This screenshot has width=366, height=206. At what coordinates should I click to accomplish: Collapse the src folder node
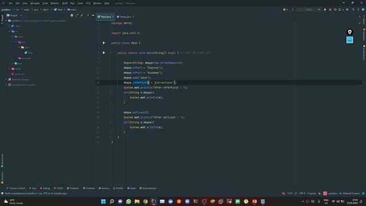point(10,31)
